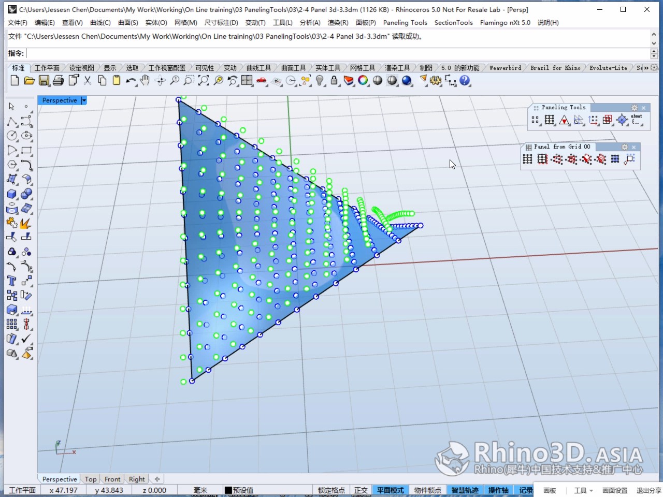Click the first grid icon in Panel from Grid
663x497 pixels.
tap(527, 159)
